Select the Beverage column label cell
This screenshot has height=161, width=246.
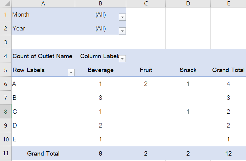click(100, 70)
